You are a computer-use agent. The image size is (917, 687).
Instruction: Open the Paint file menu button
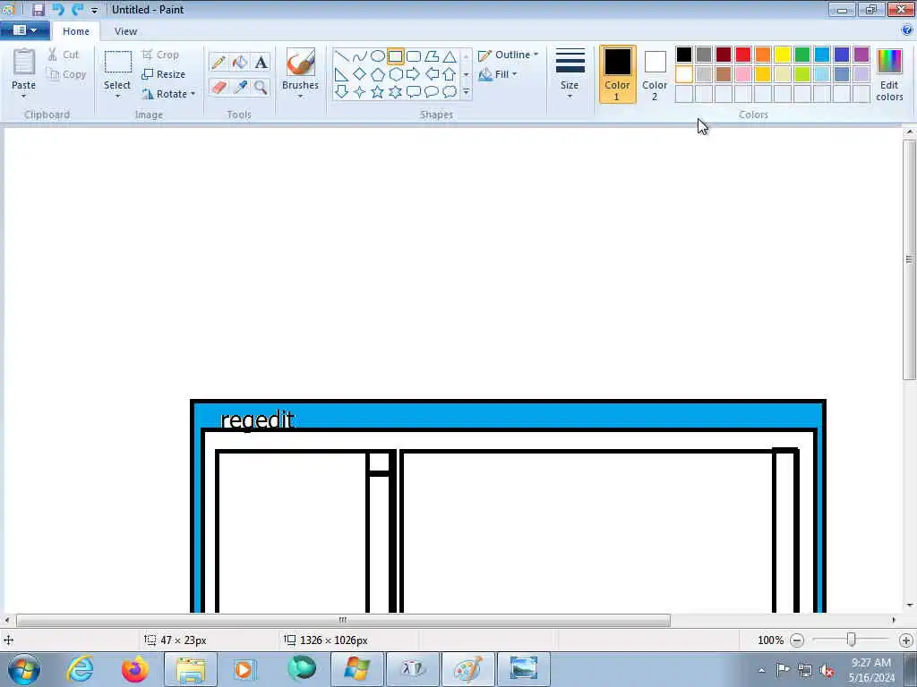[24, 30]
